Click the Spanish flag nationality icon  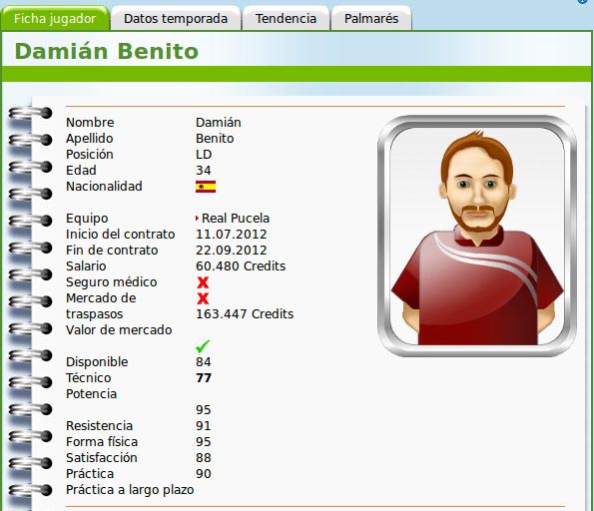tap(206, 187)
